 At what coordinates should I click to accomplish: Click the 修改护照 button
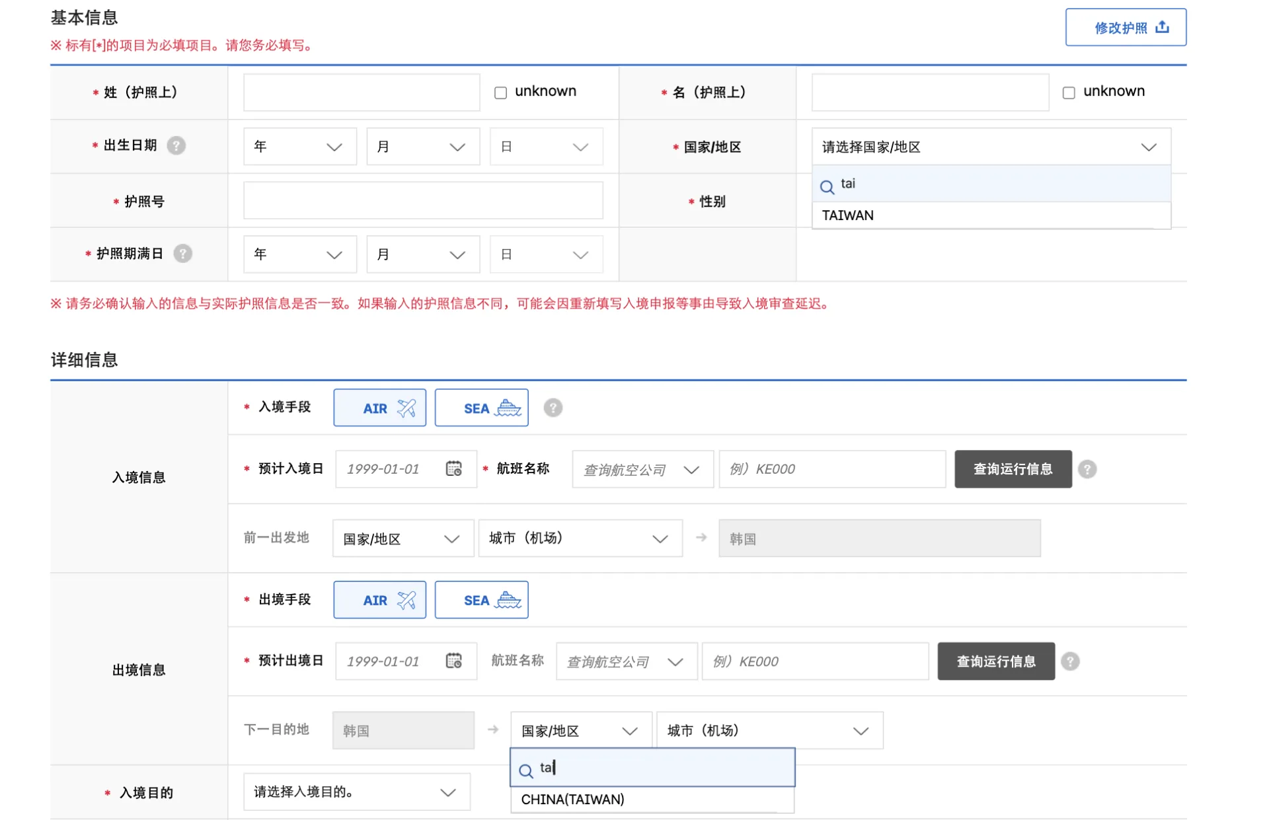click(x=1126, y=26)
